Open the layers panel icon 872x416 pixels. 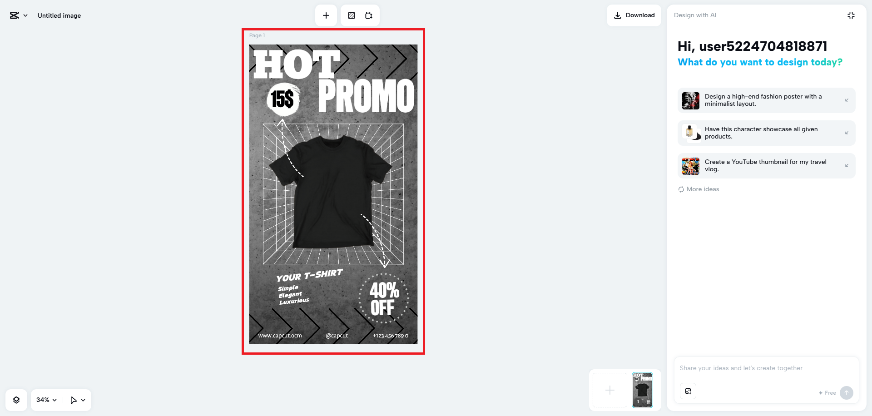pos(16,400)
